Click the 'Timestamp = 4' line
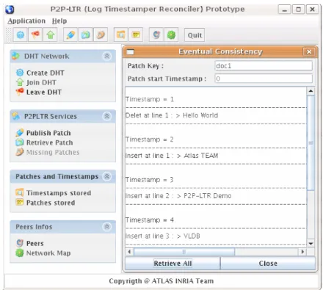The height and width of the screenshot is (290, 323). click(150, 220)
